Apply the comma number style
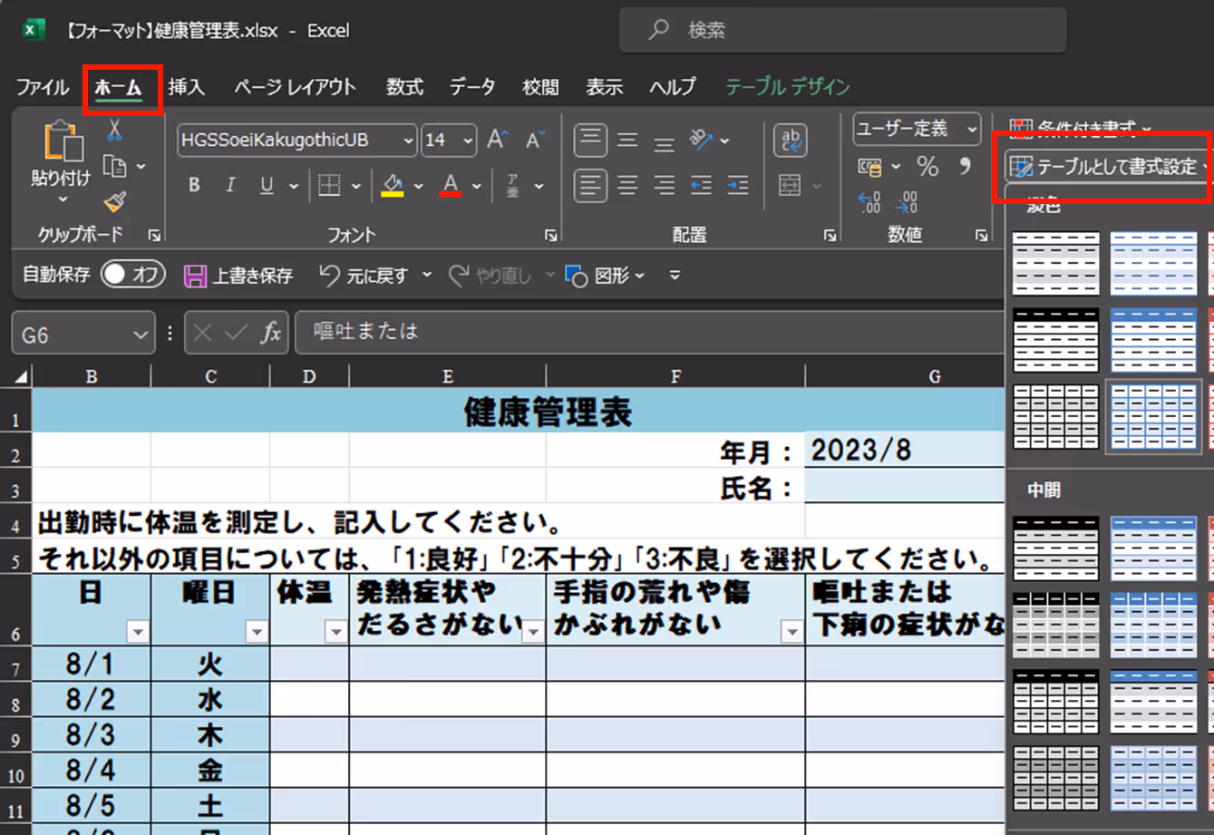Viewport: 1214px width, 835px height. (x=966, y=166)
